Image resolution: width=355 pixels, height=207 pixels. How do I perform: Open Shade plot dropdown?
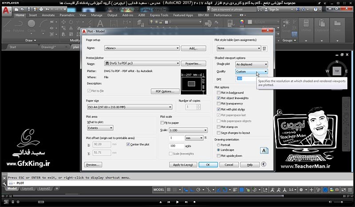coord(251,64)
